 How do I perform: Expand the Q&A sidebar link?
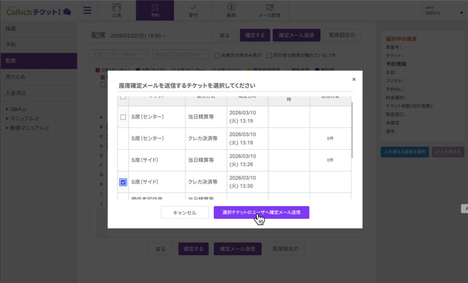18,110
